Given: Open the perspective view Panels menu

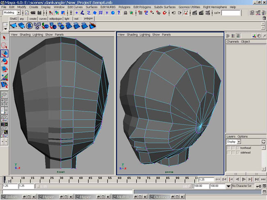Looking at the screenshot, I should [166, 35].
